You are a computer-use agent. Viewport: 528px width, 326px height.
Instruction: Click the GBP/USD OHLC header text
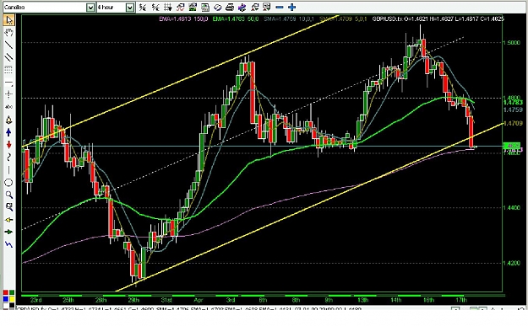pyautogui.click(x=438, y=19)
